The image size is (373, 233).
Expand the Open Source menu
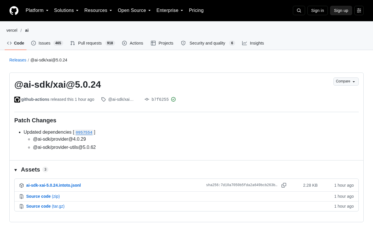coord(134,10)
